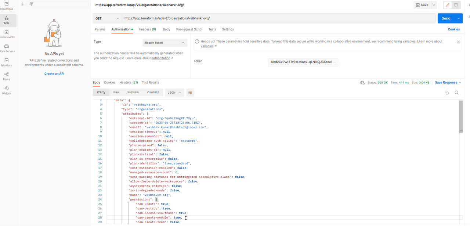Viewport: 470px width, 227px height.
Task: Search the response body with magnifier icon
Action: tap(457, 93)
